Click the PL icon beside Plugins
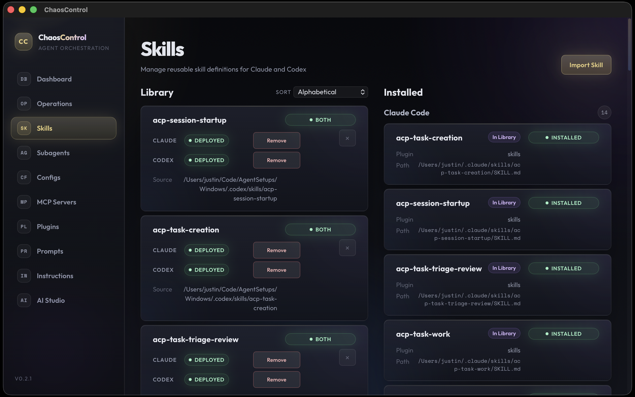The height and width of the screenshot is (397, 635). coord(24,227)
